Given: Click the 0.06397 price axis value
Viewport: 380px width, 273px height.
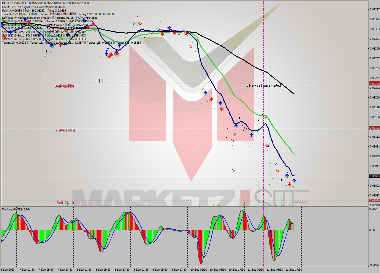Looking at the screenshot, I should click(375, 9).
